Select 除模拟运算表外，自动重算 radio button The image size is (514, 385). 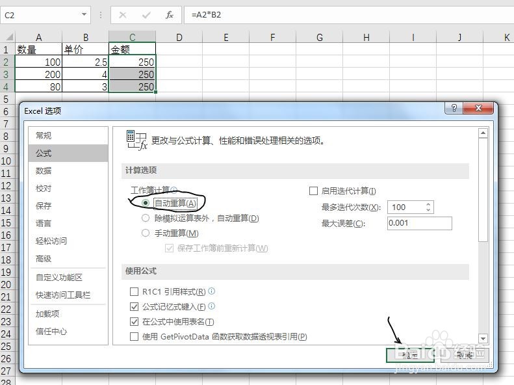coord(145,218)
